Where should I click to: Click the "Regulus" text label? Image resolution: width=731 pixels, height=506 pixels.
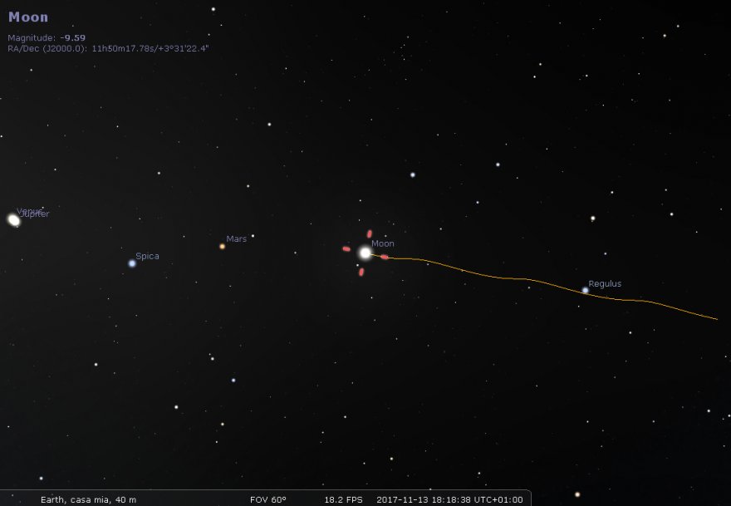coord(605,283)
